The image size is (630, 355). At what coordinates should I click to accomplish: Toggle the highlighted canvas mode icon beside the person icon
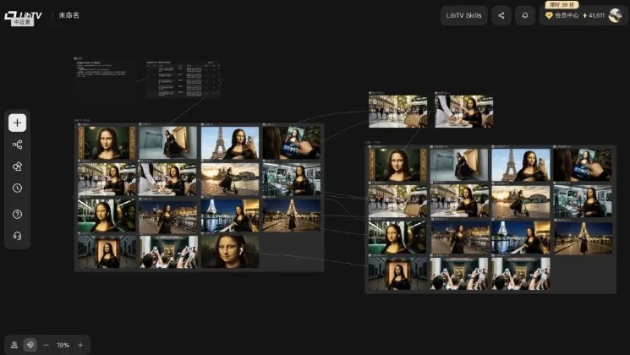click(30, 345)
